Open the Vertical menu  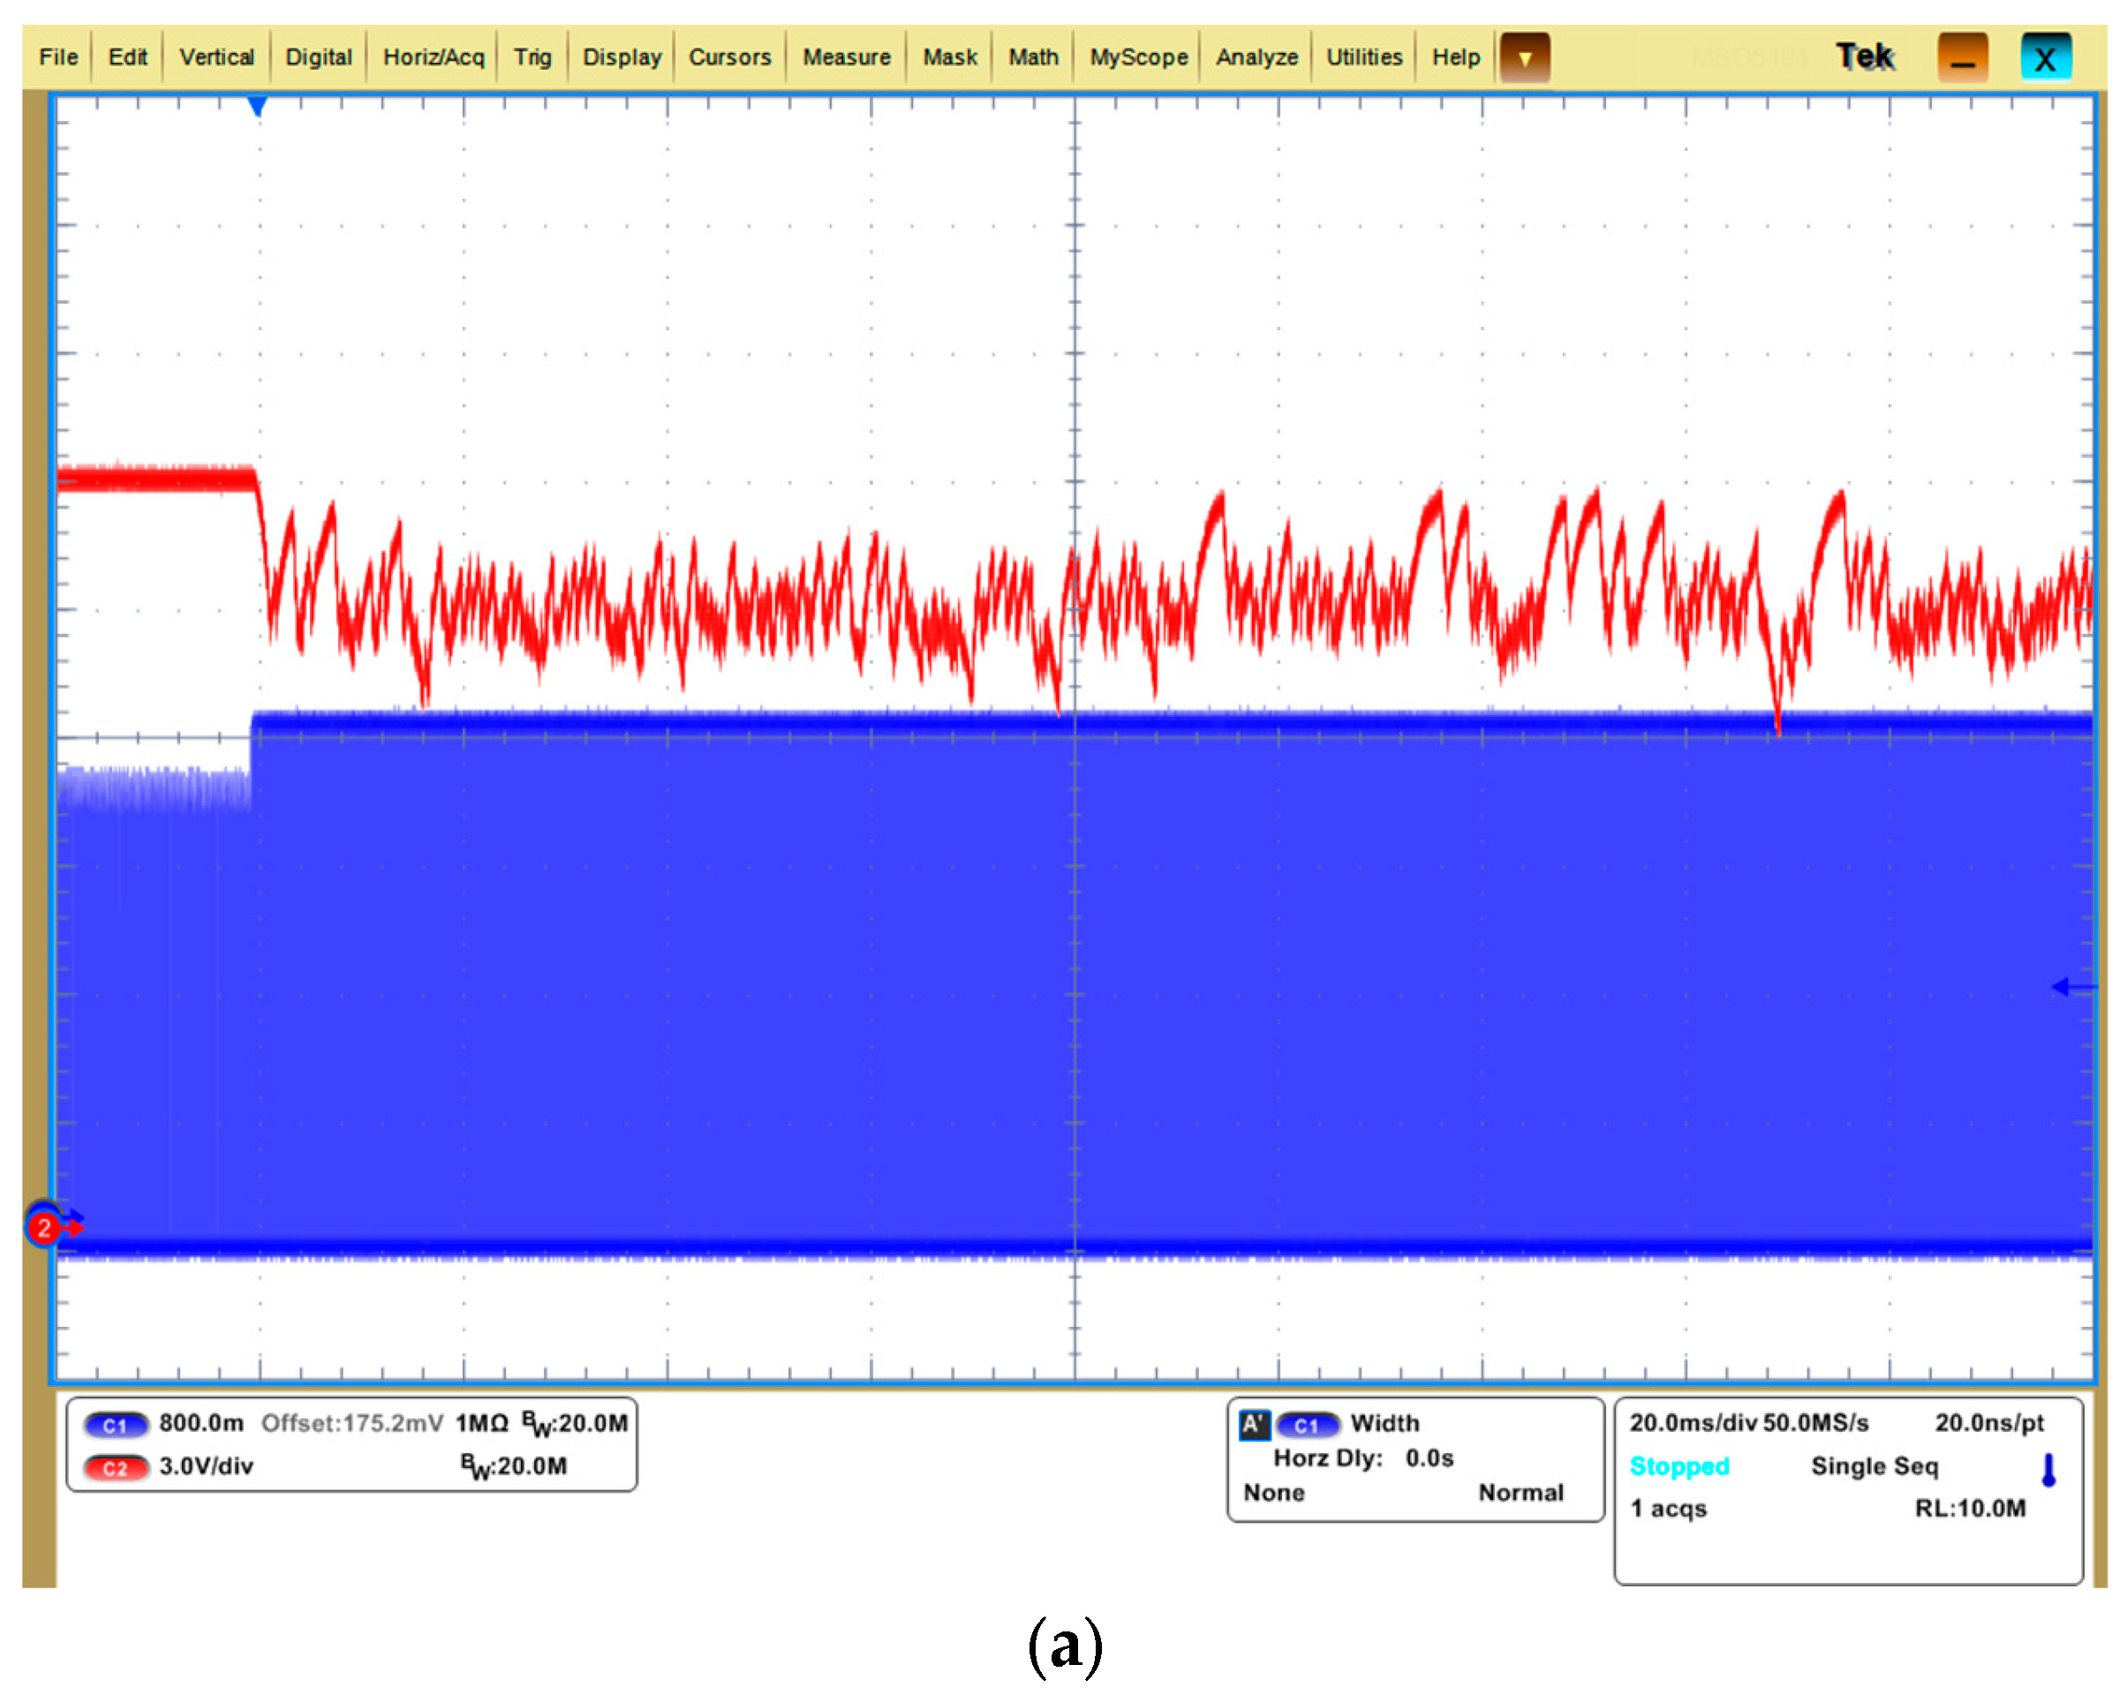(x=216, y=57)
